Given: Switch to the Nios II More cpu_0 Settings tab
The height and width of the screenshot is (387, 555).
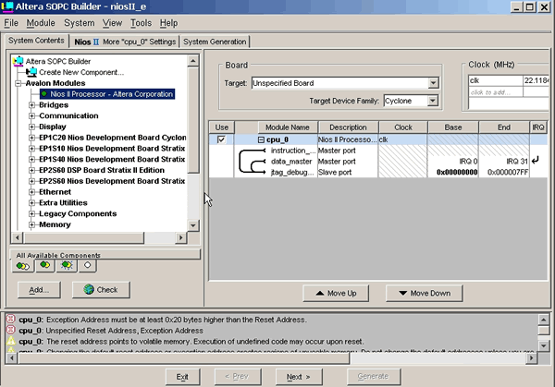Looking at the screenshot, I should coord(125,42).
